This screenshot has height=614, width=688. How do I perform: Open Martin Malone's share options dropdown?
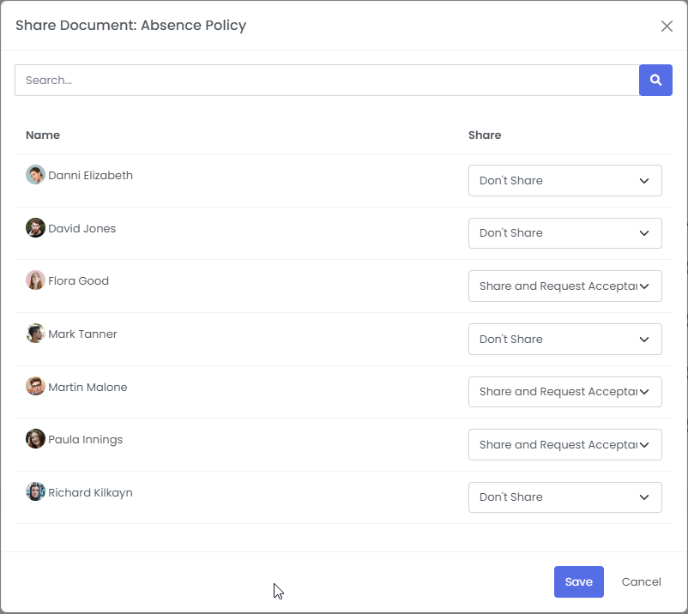pos(564,391)
